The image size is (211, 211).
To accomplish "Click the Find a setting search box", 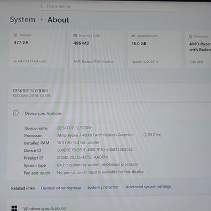I will [x=106, y=7].
